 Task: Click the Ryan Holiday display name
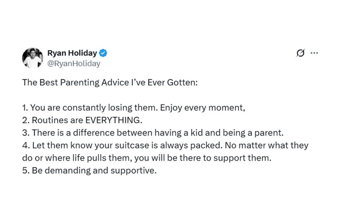point(72,53)
